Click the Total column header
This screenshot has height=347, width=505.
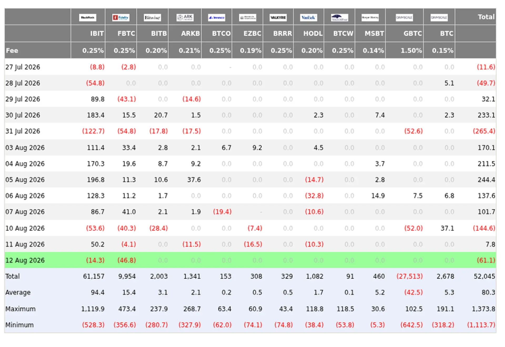click(486, 17)
